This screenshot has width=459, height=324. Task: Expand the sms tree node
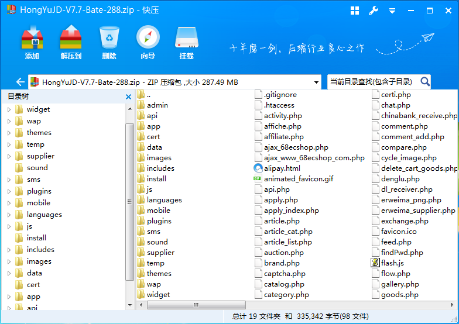pyautogui.click(x=9, y=180)
